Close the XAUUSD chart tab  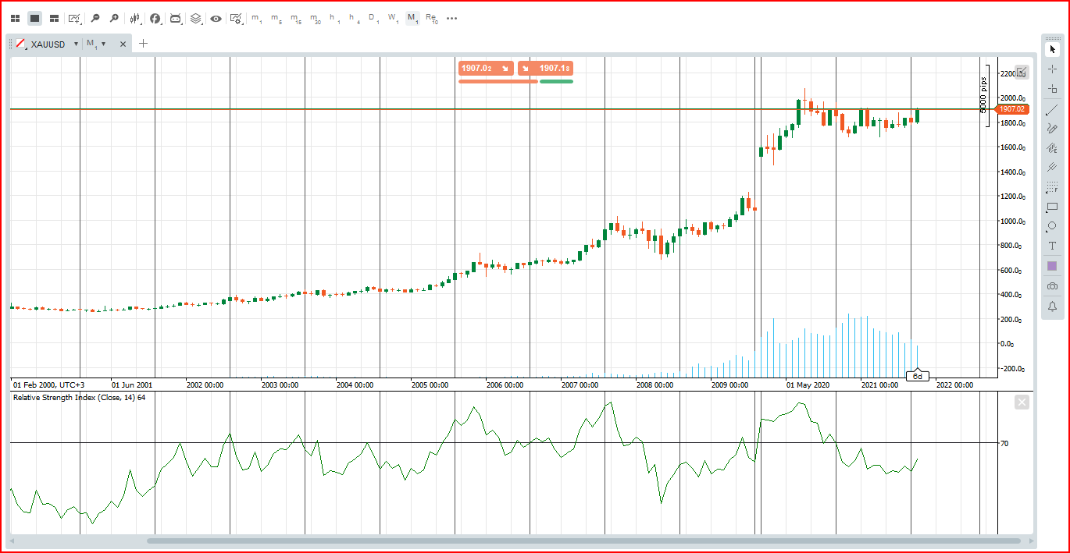point(123,44)
